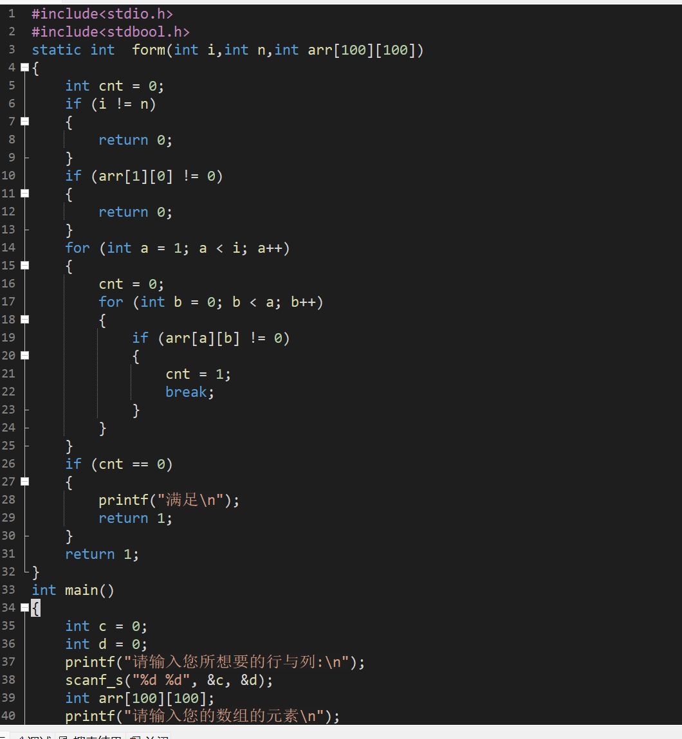This screenshot has height=739, width=682.
Task: Click the break; statement
Action: [189, 392]
